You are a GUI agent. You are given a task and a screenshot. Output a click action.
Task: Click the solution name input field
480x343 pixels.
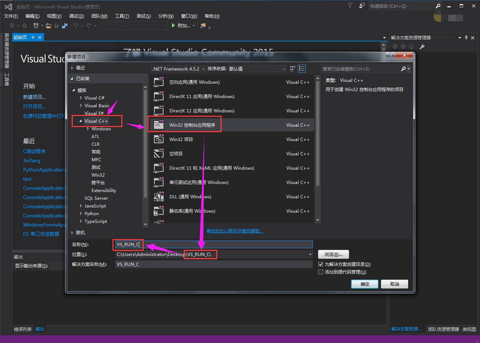coord(214,264)
